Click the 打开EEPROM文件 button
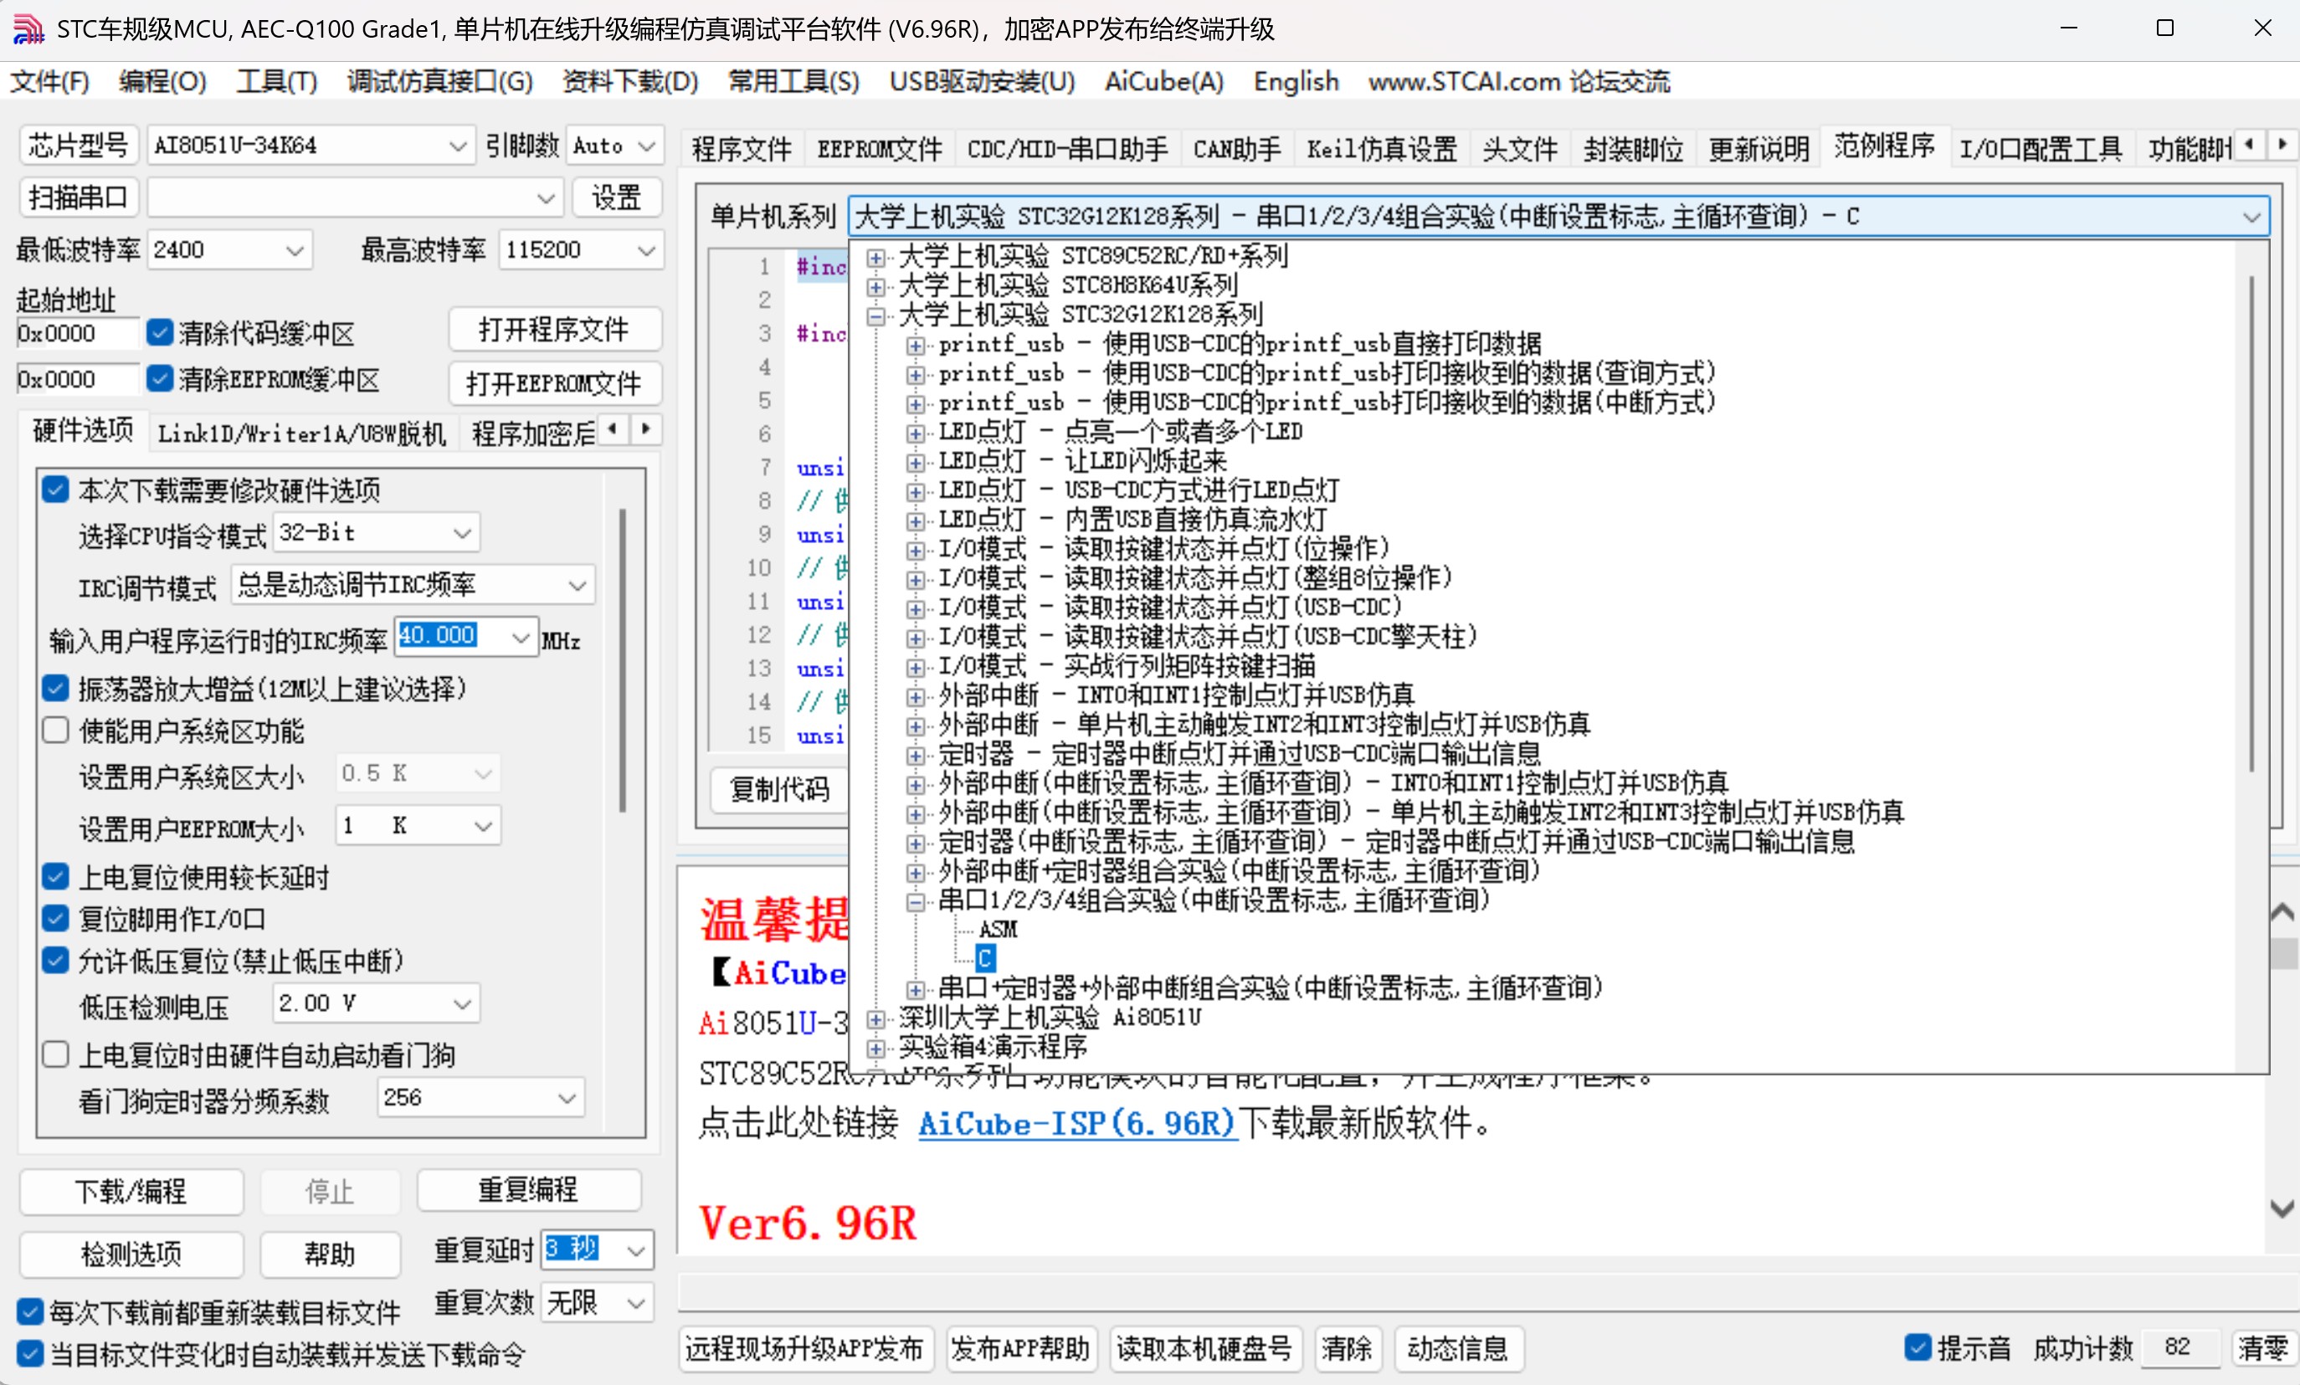 (x=554, y=382)
